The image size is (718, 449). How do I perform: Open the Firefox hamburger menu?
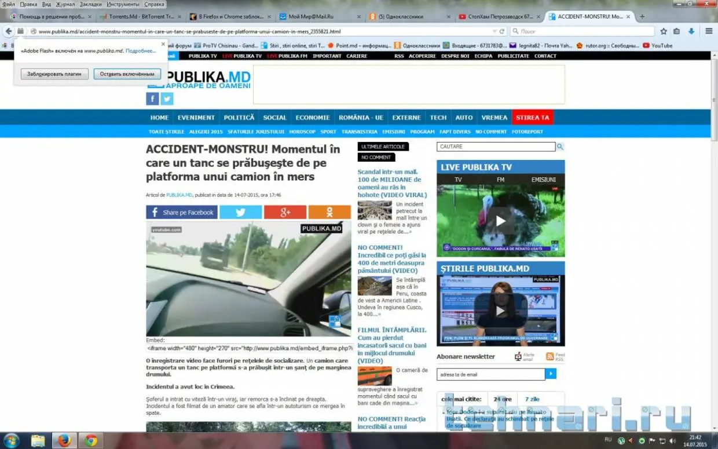coord(709,31)
